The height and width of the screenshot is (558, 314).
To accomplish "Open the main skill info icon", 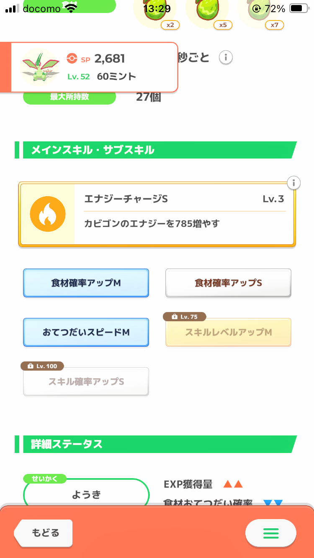I will coord(294,183).
